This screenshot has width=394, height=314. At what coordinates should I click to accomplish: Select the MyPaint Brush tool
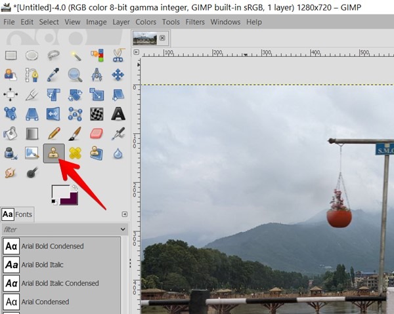(32, 153)
